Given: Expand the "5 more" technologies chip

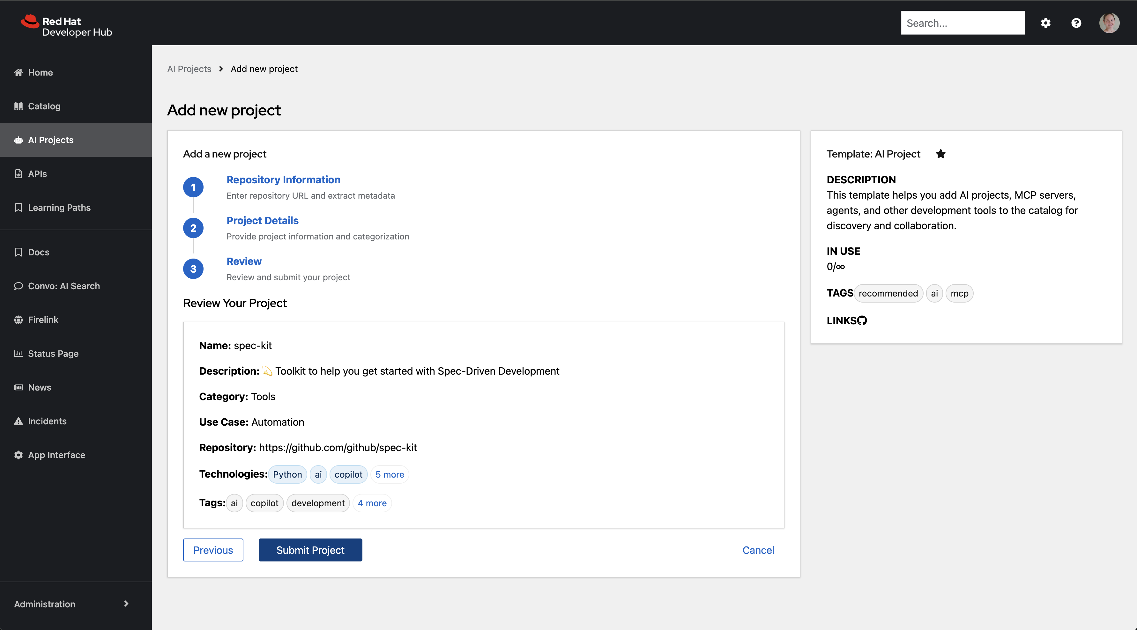Looking at the screenshot, I should click(x=389, y=475).
